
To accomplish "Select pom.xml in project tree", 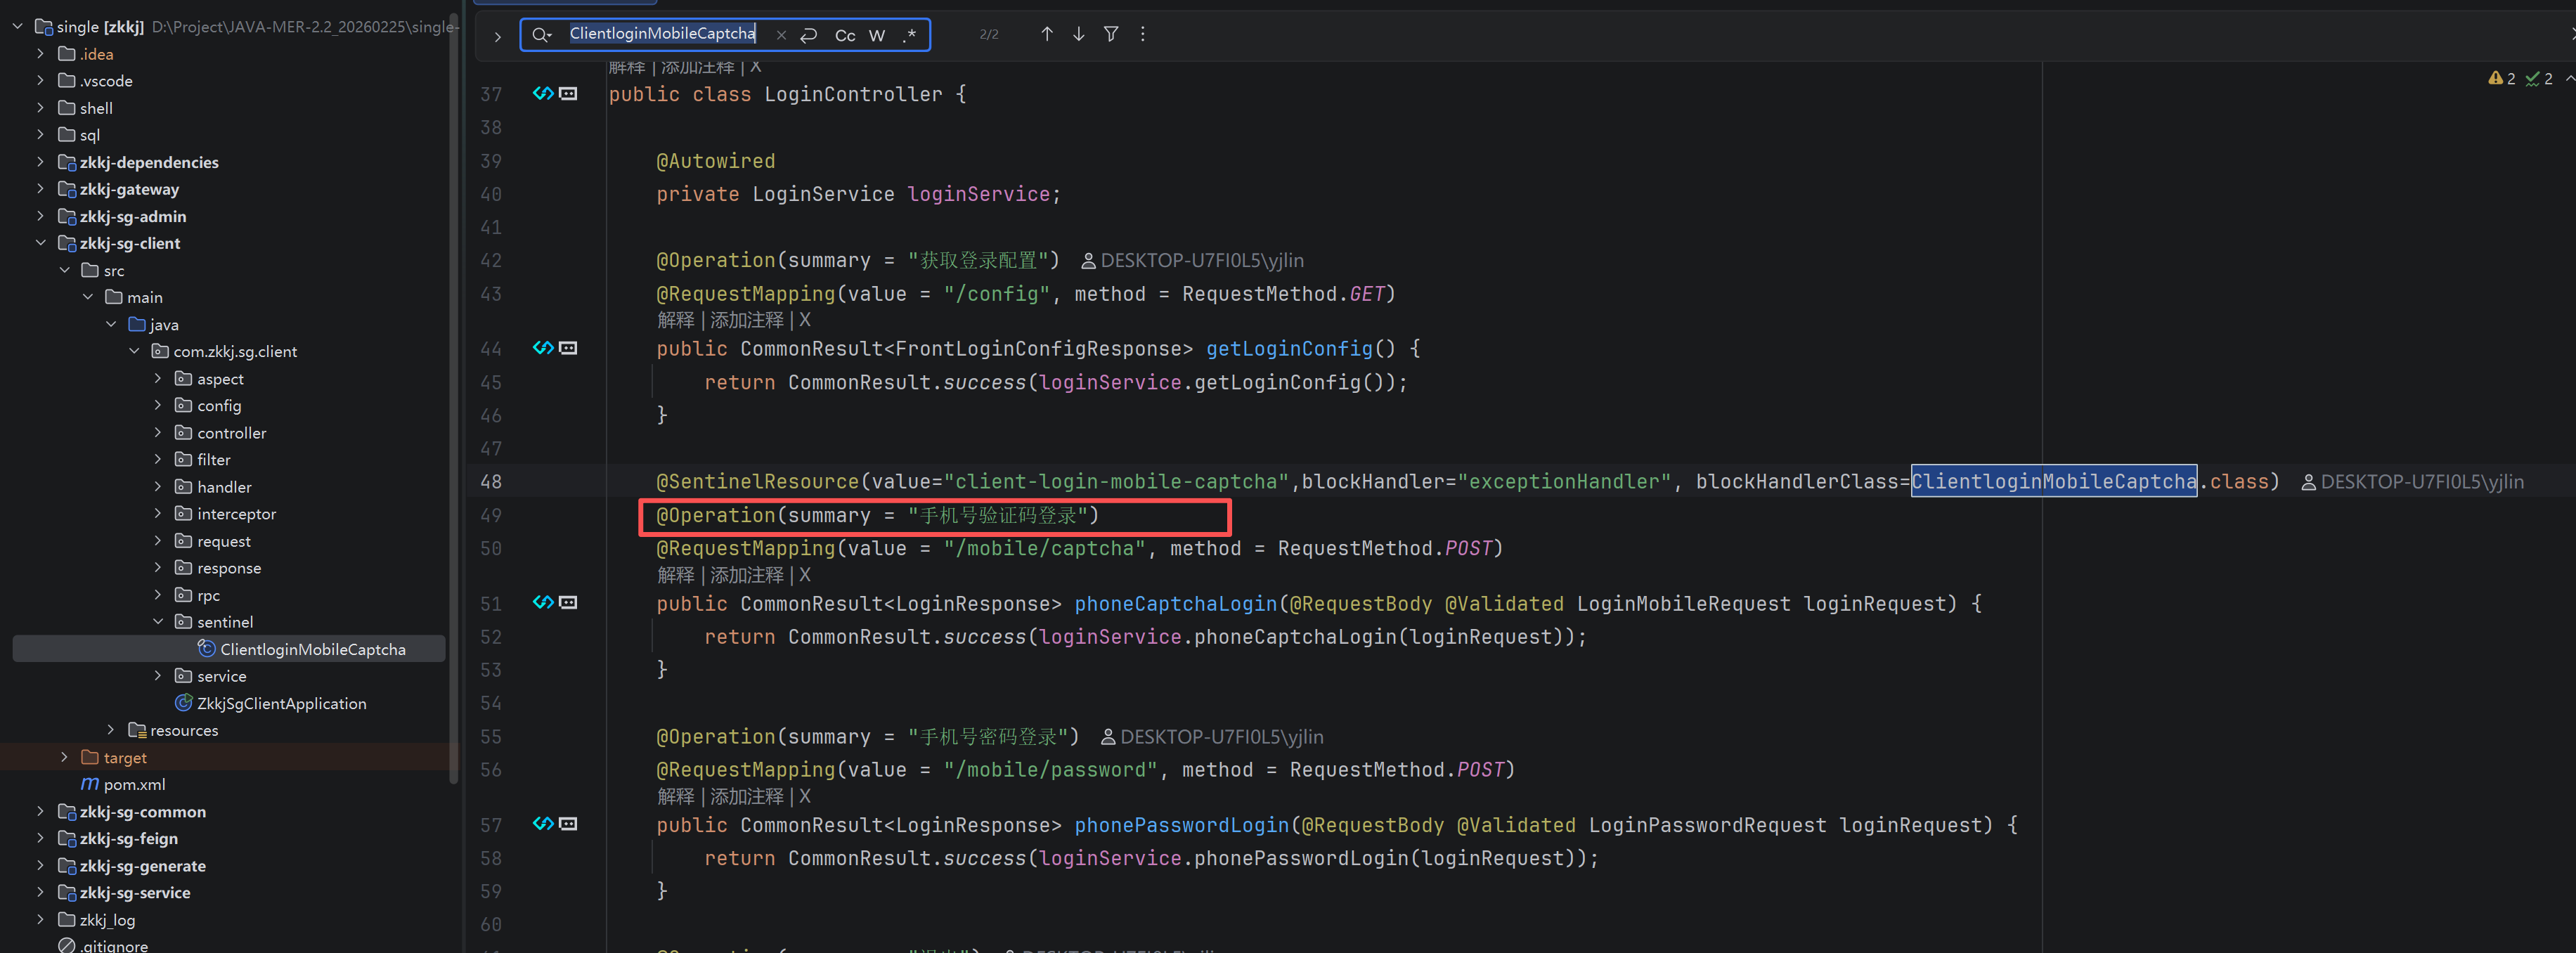I will (x=134, y=785).
